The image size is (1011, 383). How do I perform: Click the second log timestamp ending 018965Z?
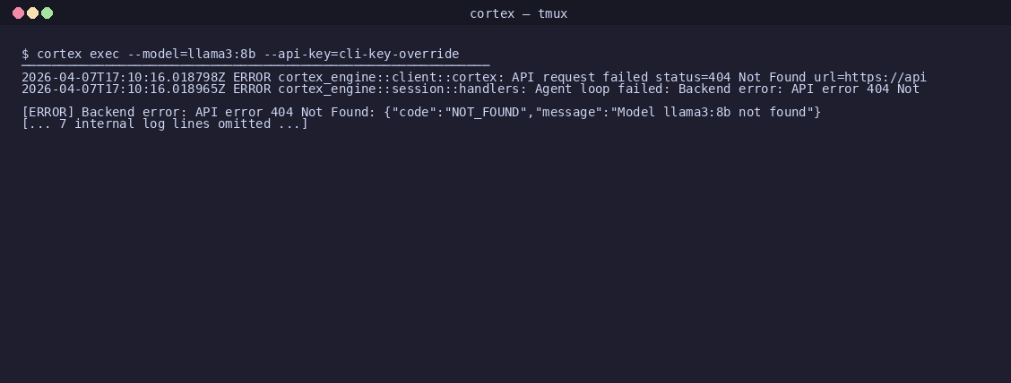click(x=123, y=89)
